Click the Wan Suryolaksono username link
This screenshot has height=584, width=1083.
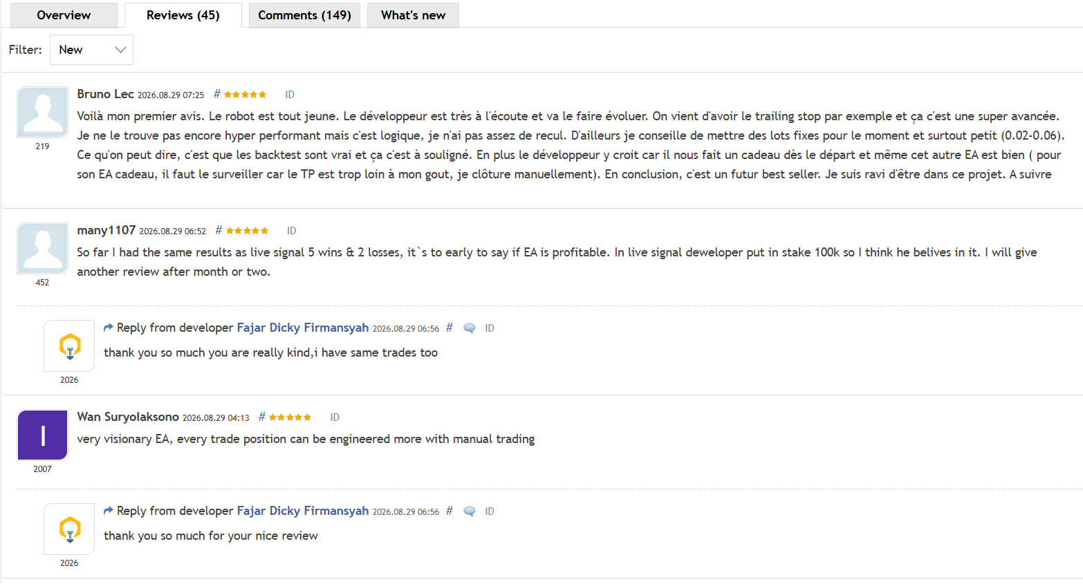click(128, 417)
